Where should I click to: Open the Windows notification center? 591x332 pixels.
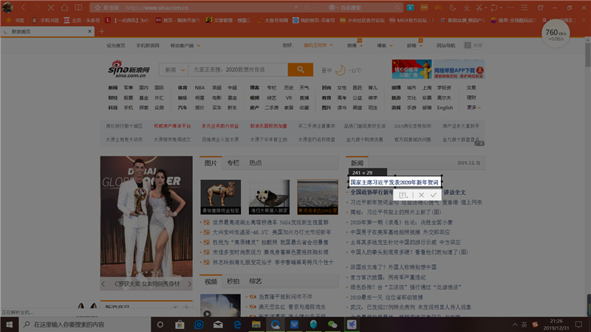578,325
